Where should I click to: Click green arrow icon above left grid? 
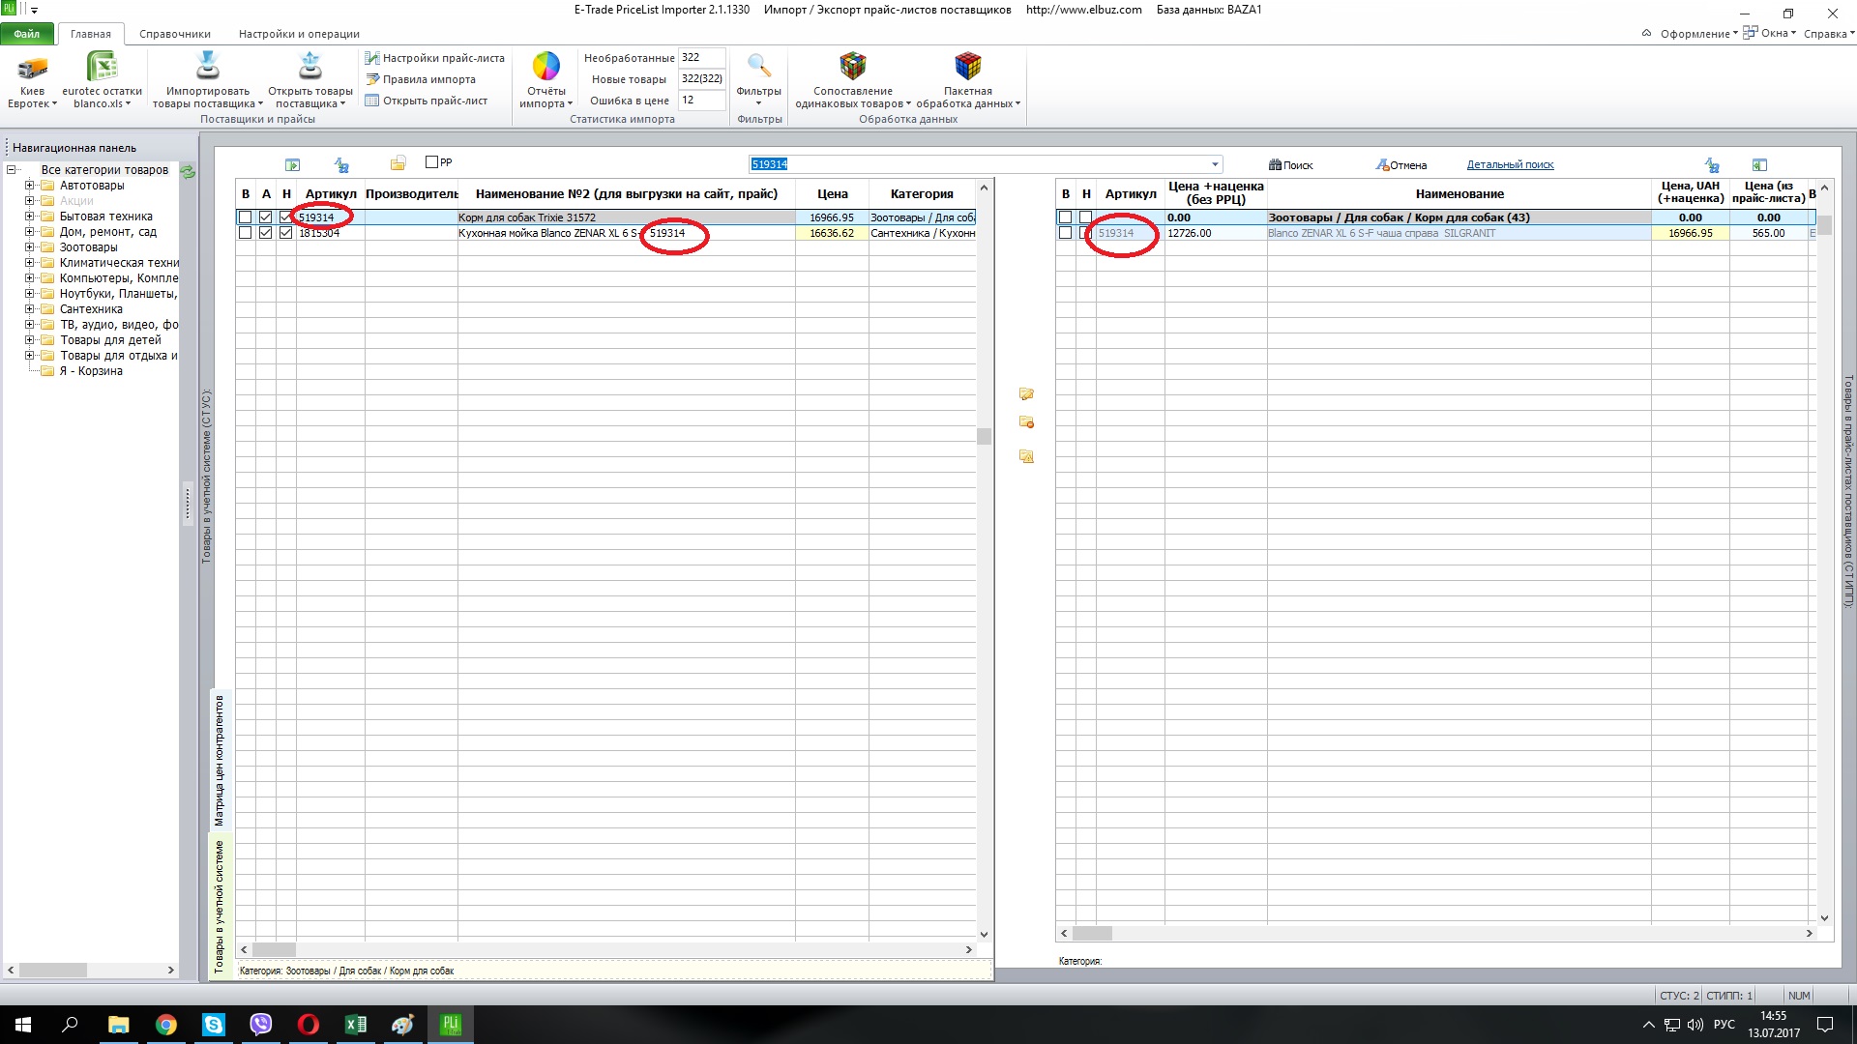(293, 164)
